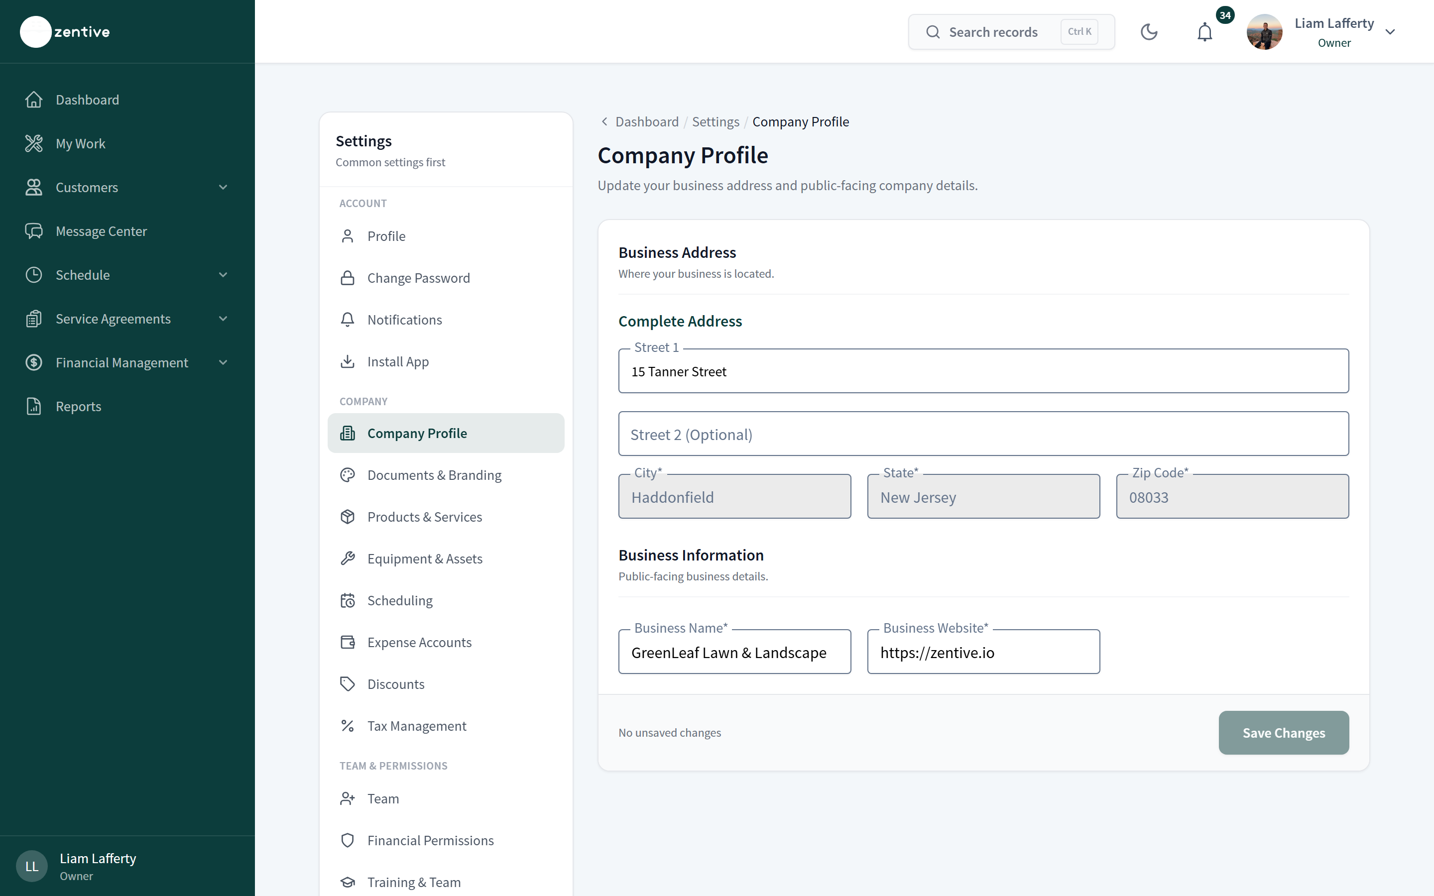The height and width of the screenshot is (896, 1434).
Task: Open the user account dropdown chevron
Action: point(1390,32)
